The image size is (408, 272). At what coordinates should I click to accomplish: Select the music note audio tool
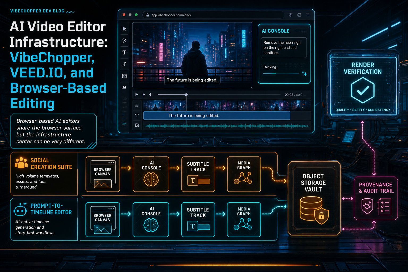[x=124, y=64]
